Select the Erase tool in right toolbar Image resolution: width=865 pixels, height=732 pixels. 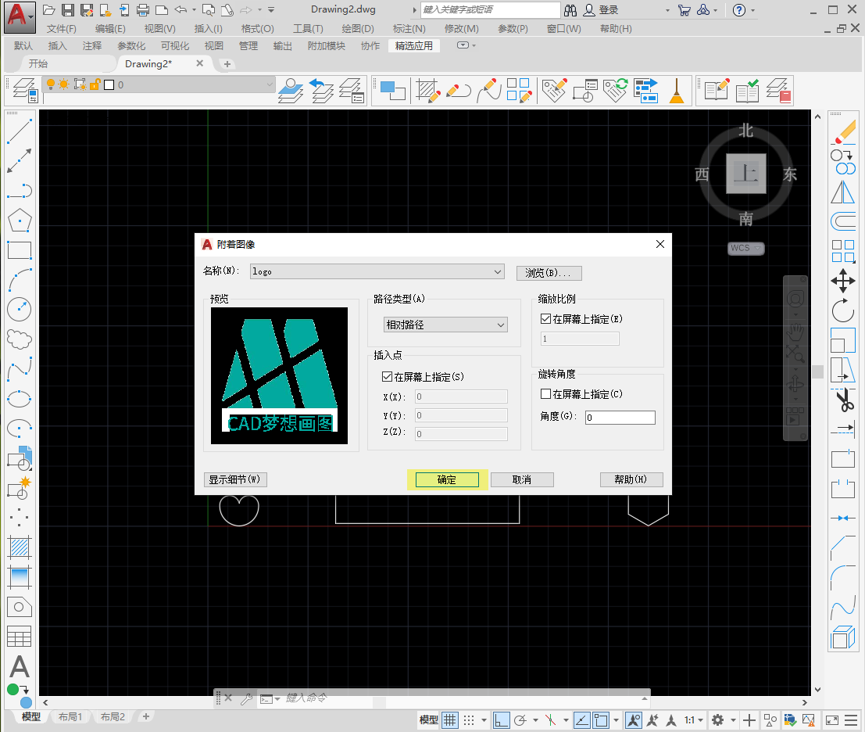(x=843, y=132)
